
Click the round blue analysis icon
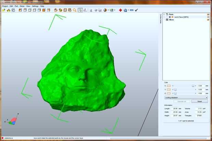pyautogui.click(x=125, y=10)
